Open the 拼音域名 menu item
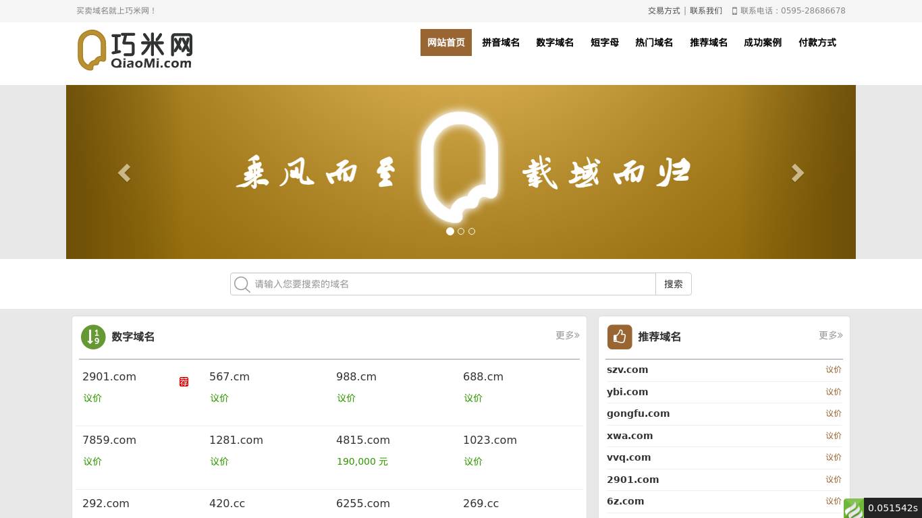This screenshot has width=922, height=518. (x=501, y=42)
